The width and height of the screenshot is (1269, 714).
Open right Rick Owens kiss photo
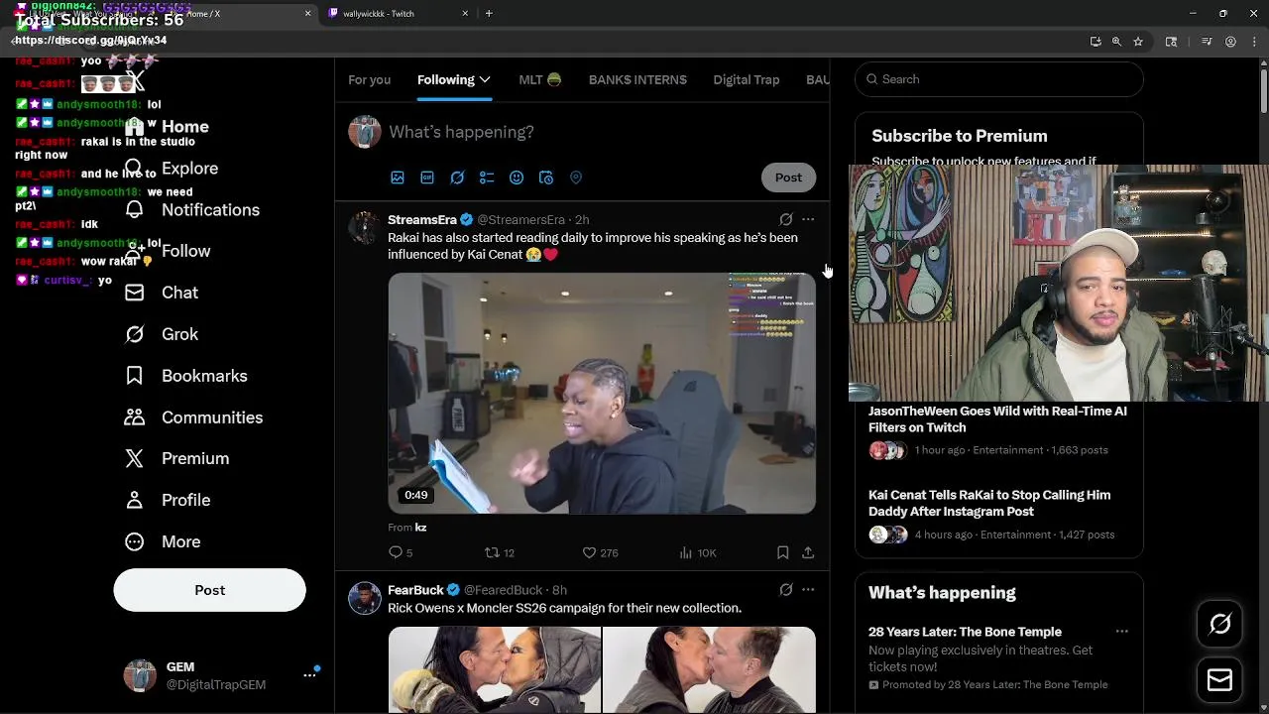click(x=709, y=669)
